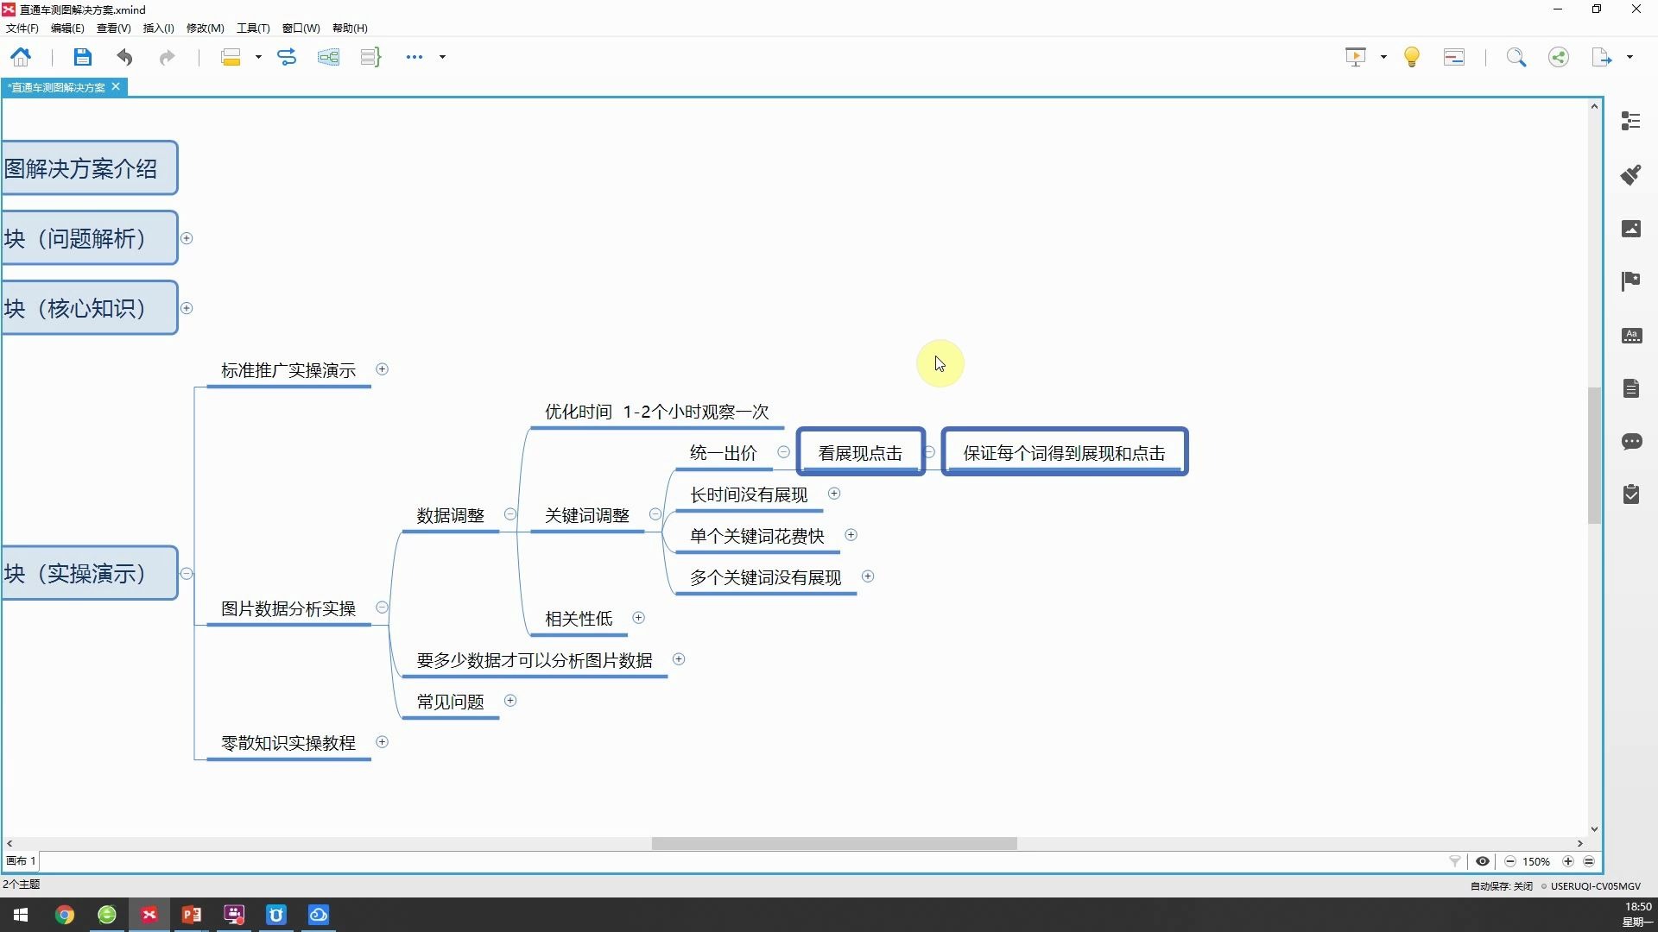1658x932 pixels.
Task: Open the Sticker/Image panel on the right sidebar
Action: (x=1631, y=228)
